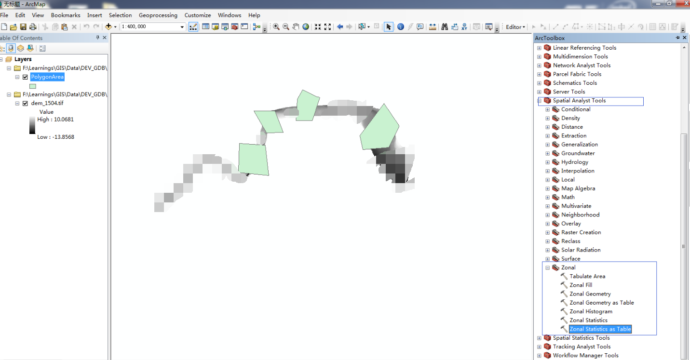This screenshot has height=360, width=690.
Task: Close the ArcToolbox panel
Action: coord(684,38)
